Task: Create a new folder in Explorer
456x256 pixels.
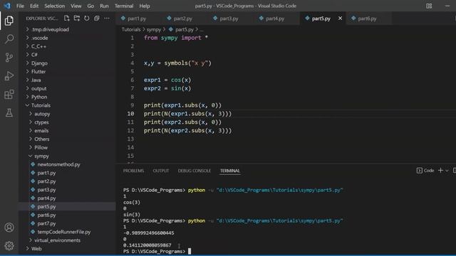Action: 77,18
